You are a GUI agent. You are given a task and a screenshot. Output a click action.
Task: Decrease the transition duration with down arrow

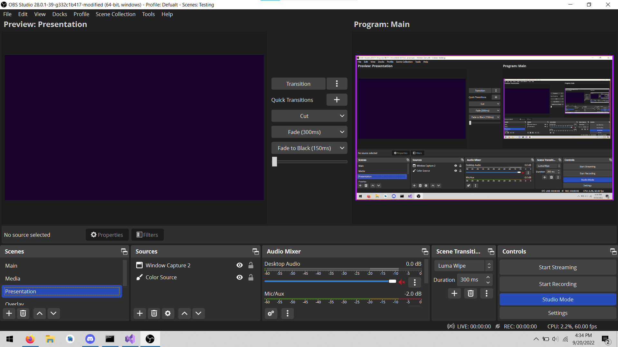pos(488,283)
